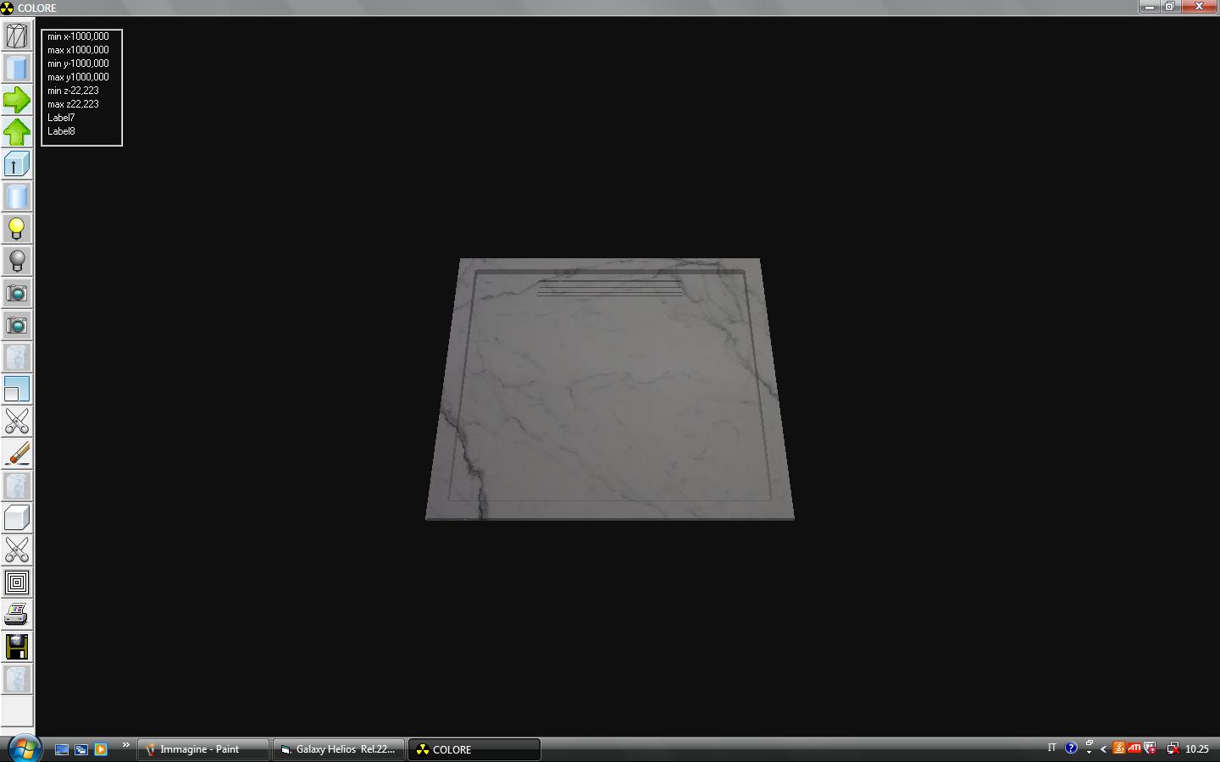
Task: Click the camera icon above the faded marble icon
Action: click(x=17, y=325)
